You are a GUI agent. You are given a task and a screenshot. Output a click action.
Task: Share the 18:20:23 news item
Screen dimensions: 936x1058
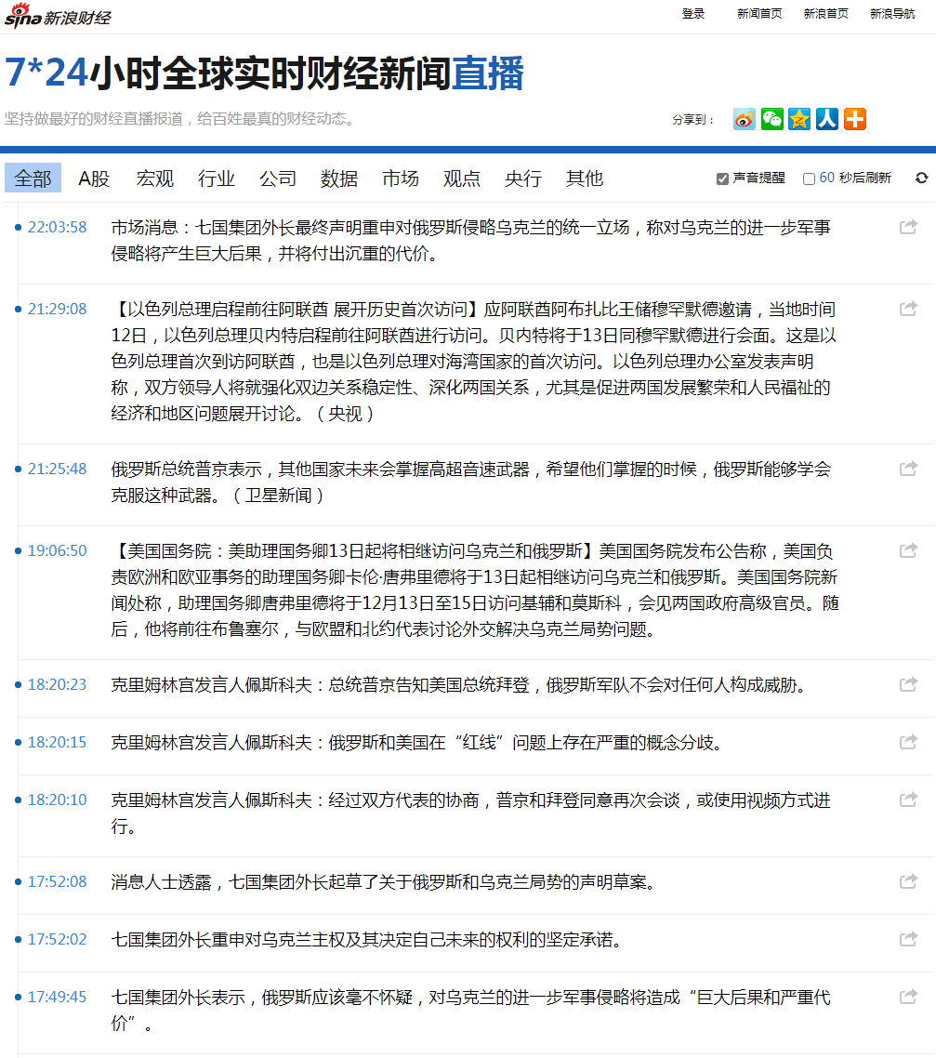coord(908,684)
